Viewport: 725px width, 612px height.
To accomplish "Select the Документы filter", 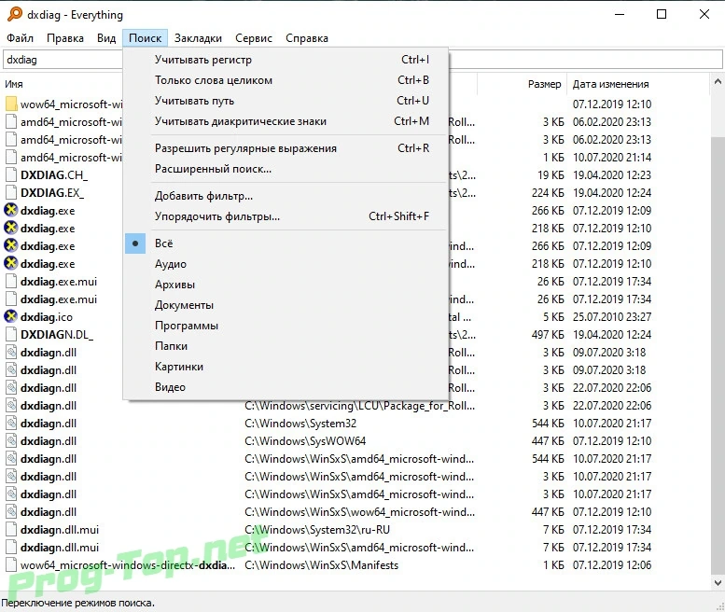I will (286, 305).
